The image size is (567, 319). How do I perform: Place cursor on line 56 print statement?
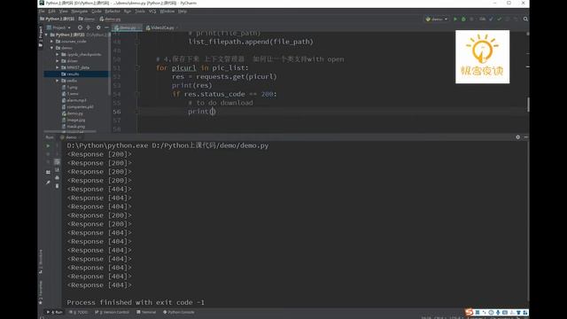coord(201,112)
